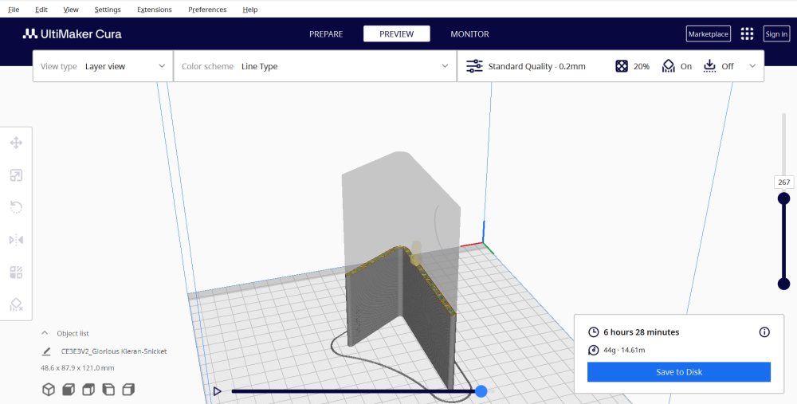797x404 pixels.
Task: Switch to the PREVIEW stage
Action: 396,34
